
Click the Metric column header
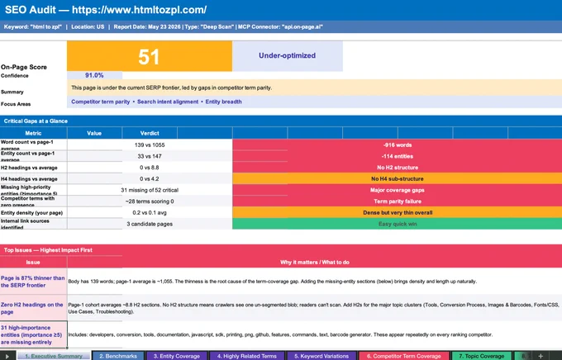click(x=33, y=133)
